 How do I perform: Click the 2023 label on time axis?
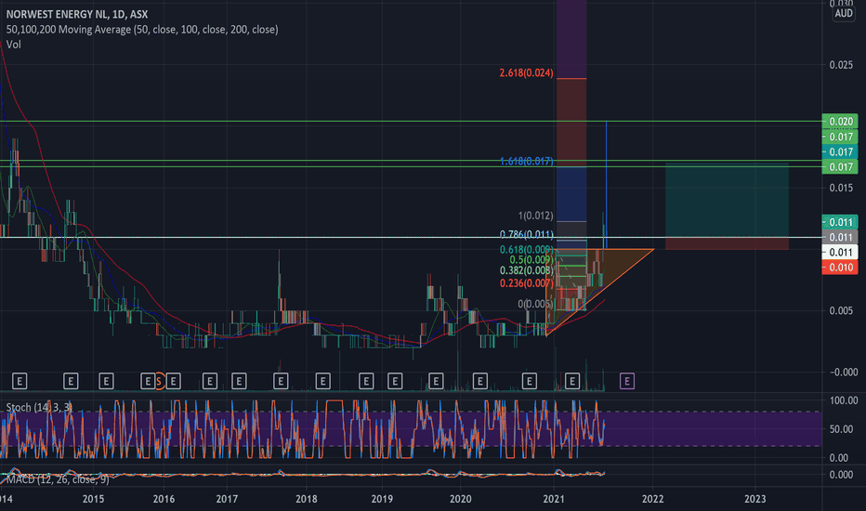pyautogui.click(x=755, y=499)
